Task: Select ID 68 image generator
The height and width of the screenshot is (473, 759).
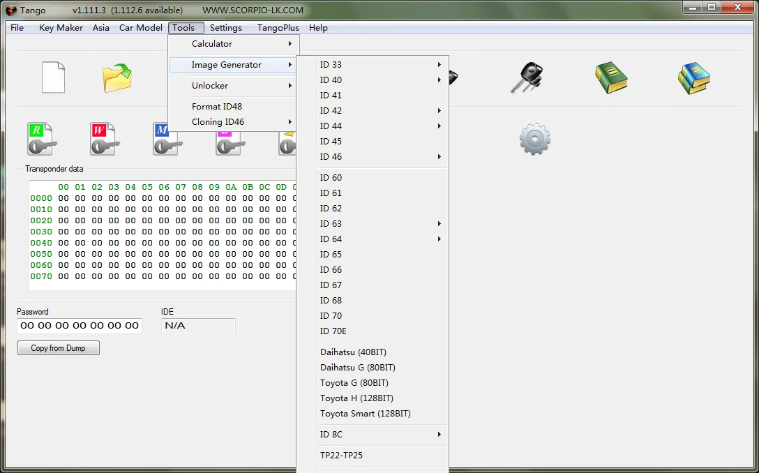Action: pyautogui.click(x=373, y=300)
